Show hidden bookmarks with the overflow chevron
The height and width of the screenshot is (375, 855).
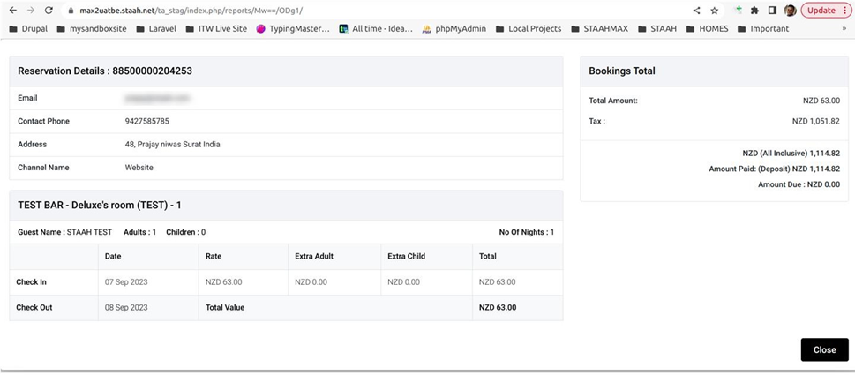tap(844, 28)
